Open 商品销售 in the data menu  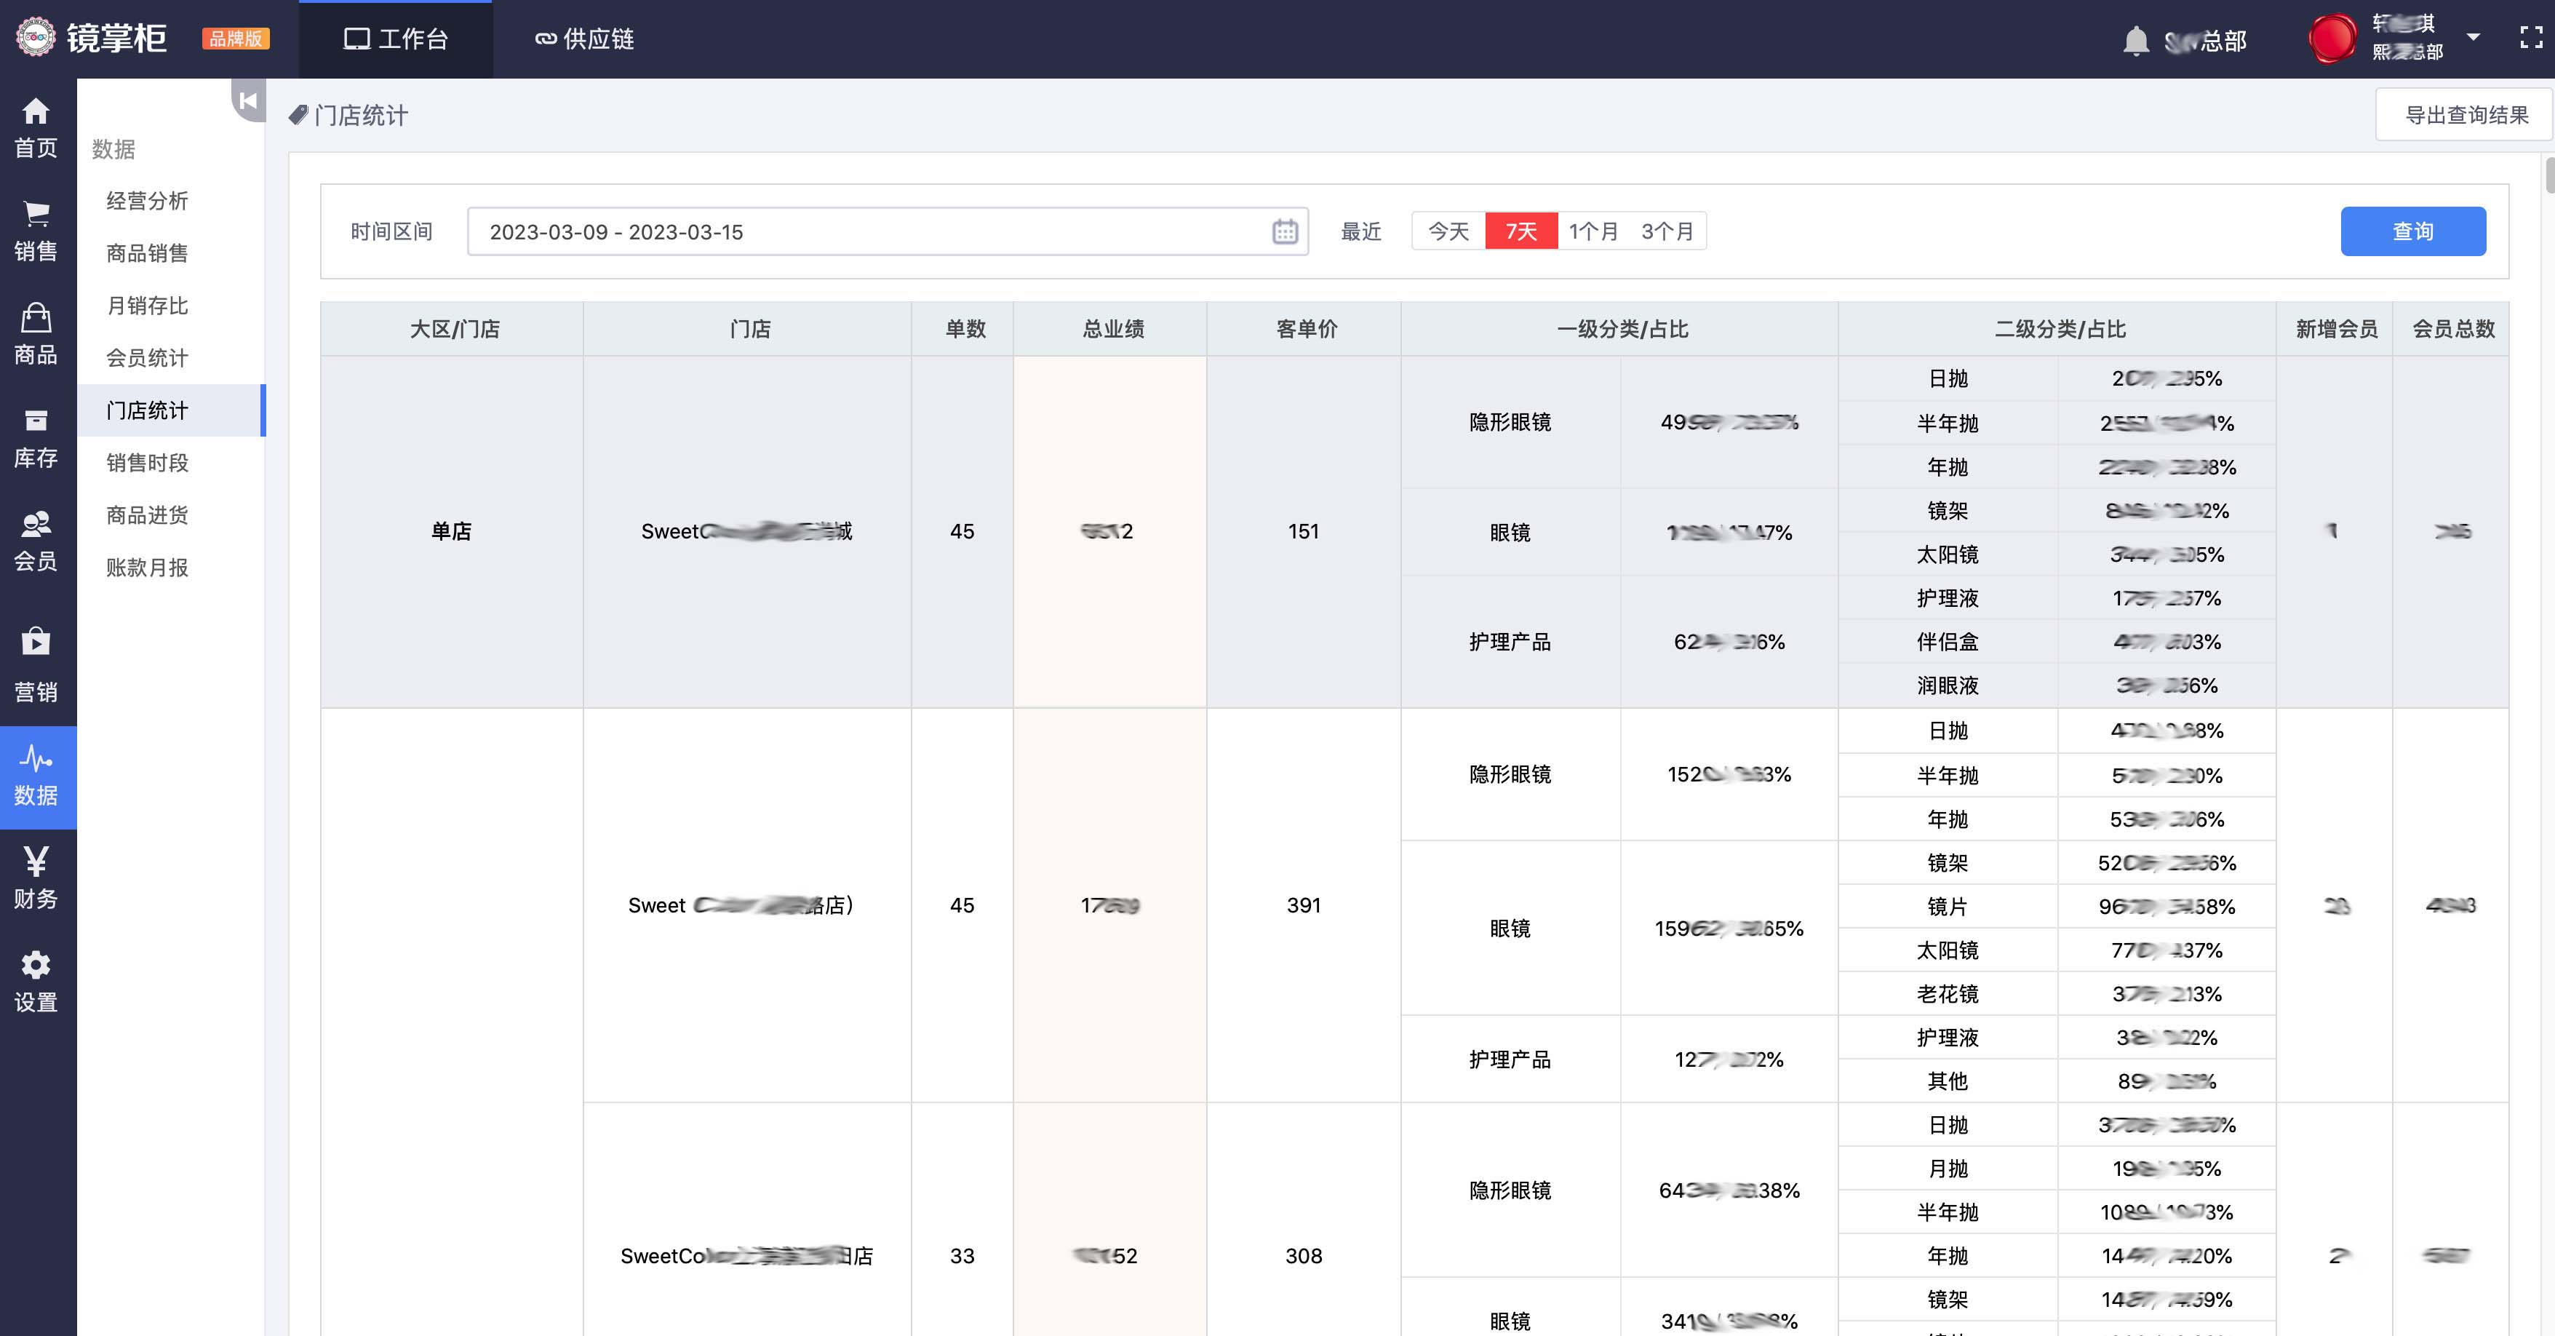point(148,253)
